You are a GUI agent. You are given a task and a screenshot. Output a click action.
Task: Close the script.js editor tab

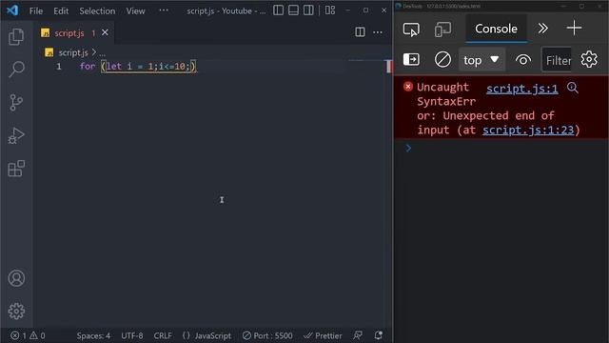tap(105, 32)
